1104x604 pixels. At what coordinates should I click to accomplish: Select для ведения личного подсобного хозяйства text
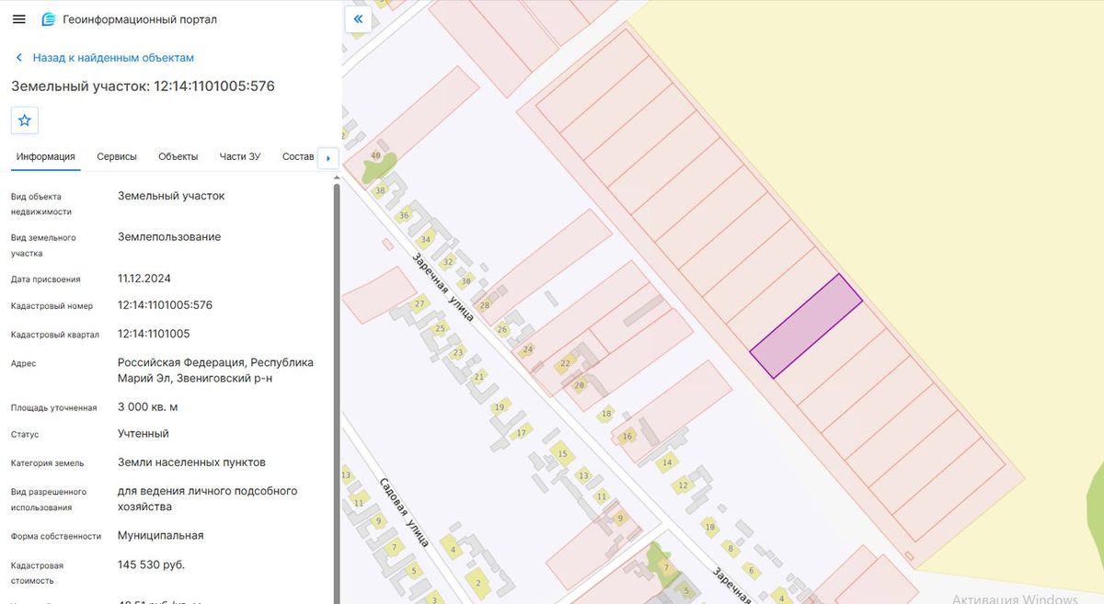point(208,499)
